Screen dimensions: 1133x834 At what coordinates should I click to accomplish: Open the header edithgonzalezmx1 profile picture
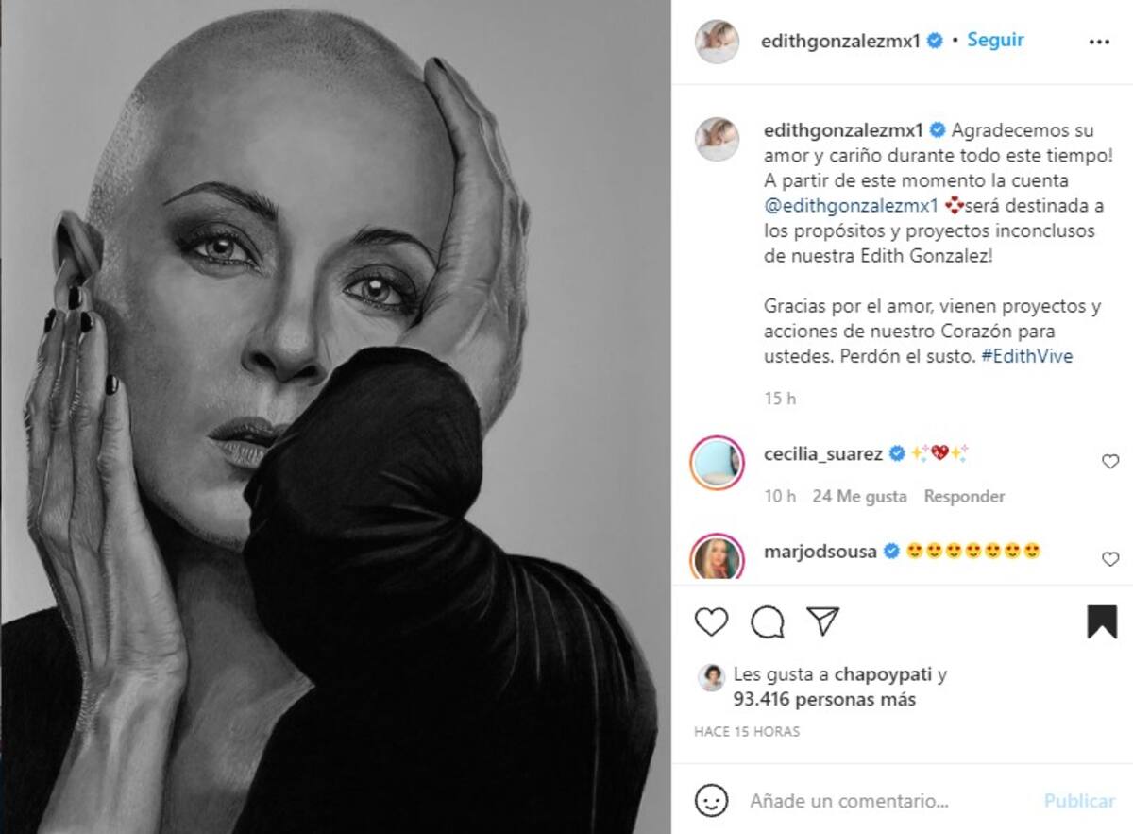pos(717,41)
